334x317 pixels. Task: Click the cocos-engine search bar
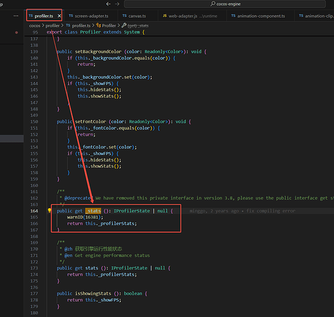[225, 4]
